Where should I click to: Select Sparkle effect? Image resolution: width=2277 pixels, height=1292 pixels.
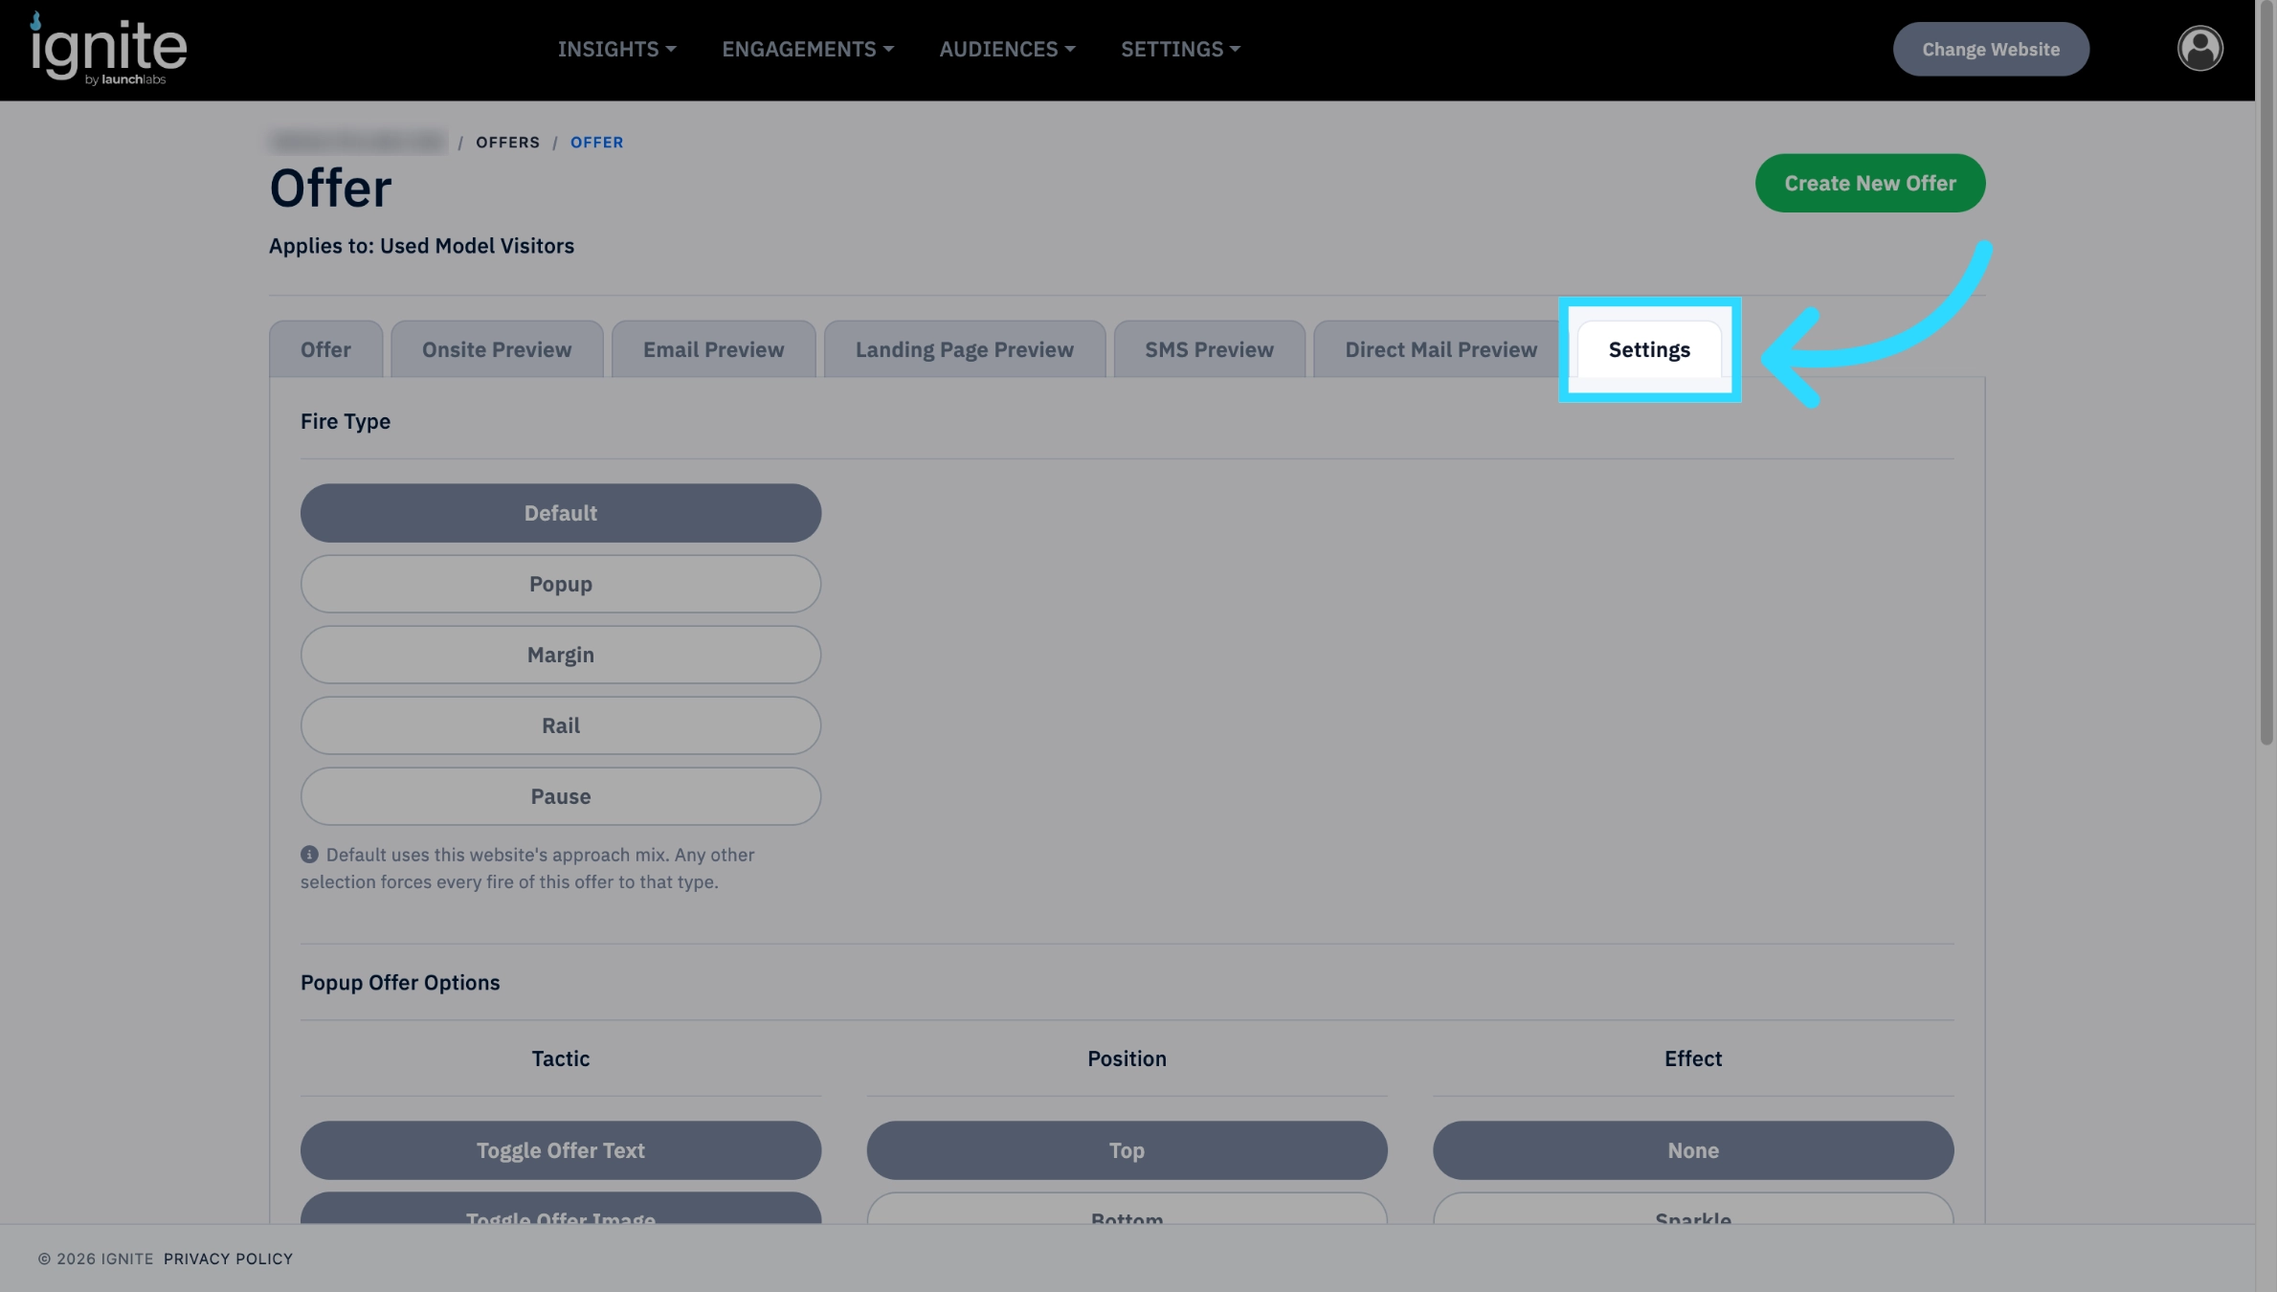[x=1693, y=1208]
